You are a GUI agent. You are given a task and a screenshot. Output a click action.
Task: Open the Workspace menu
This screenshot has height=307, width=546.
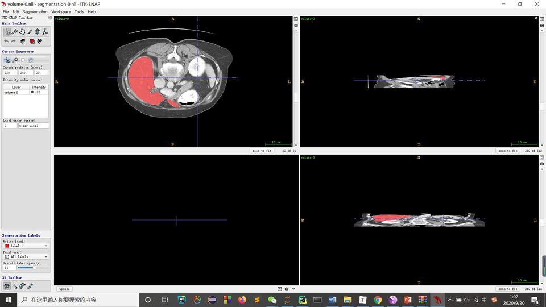[61, 11]
